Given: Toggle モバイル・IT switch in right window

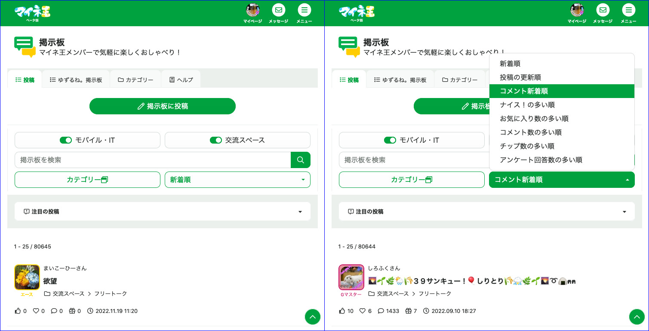Looking at the screenshot, I should [390, 140].
